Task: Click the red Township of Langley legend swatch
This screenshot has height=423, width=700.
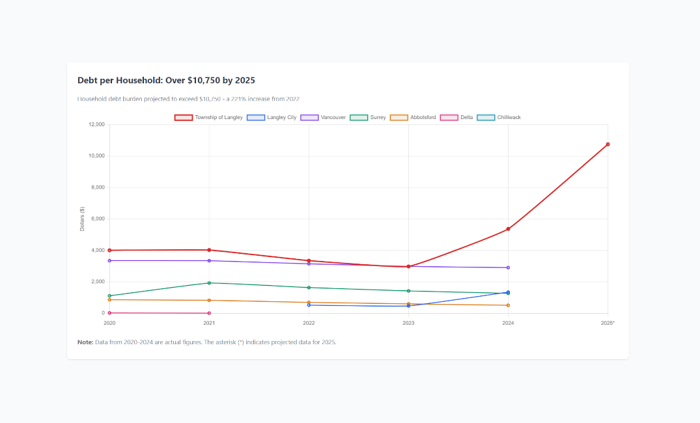Action: click(183, 118)
